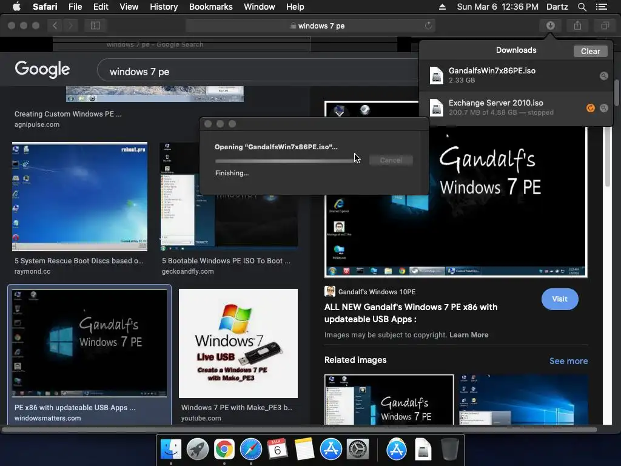The width and height of the screenshot is (621, 466).
Task: Open the History menu
Action: point(164,7)
